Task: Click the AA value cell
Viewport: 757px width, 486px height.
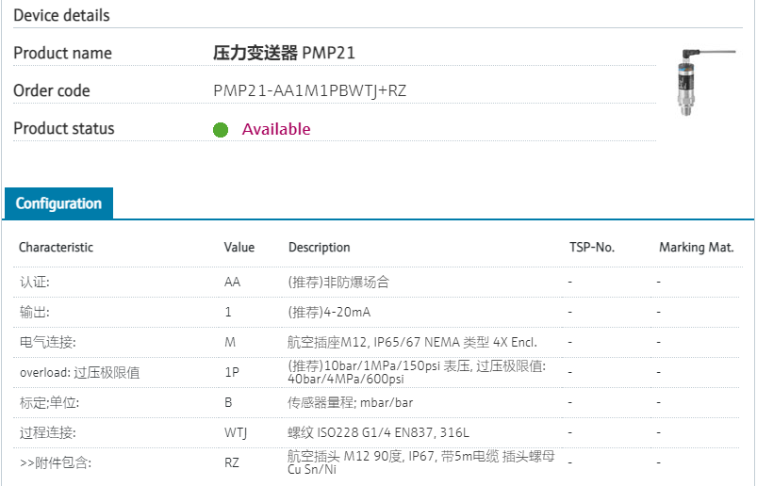Action: pos(232,282)
